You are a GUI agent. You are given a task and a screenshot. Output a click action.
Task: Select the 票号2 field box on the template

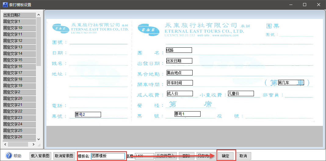click(x=88, y=115)
